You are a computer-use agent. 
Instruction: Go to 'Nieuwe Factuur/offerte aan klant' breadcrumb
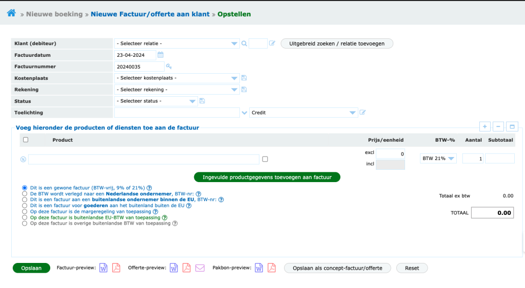(150, 14)
